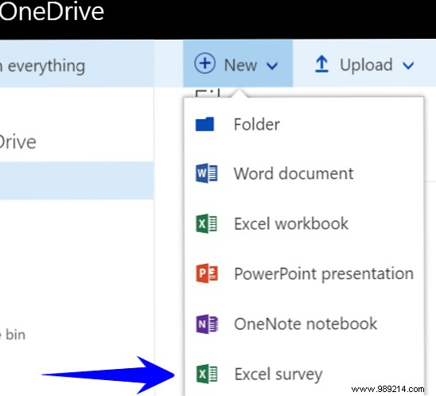Screen dimensions: 436x396
Task: Click the New button label
Action: tap(240, 65)
